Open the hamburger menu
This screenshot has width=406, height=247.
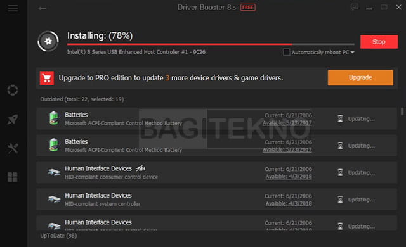13,8
